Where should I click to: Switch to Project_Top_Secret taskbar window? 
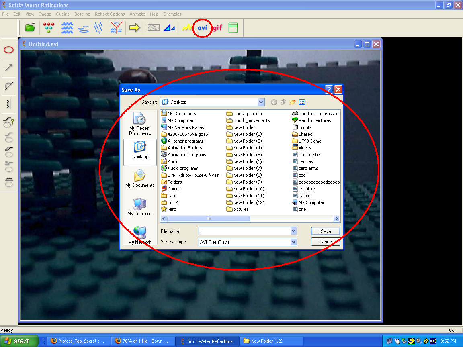(78, 341)
